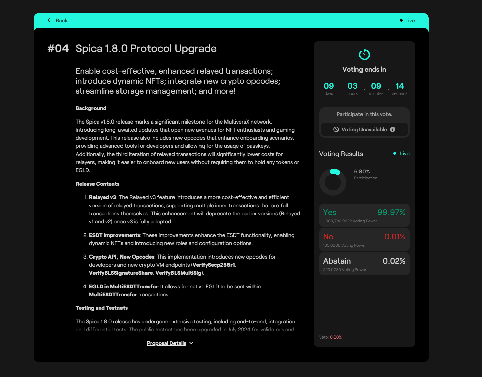
Task: Select the Yes 99.97% result card
Action: (365, 215)
